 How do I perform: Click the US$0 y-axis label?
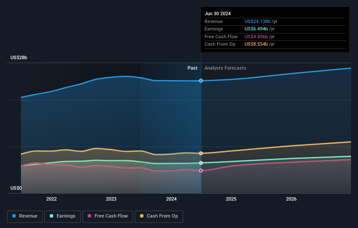[16, 188]
